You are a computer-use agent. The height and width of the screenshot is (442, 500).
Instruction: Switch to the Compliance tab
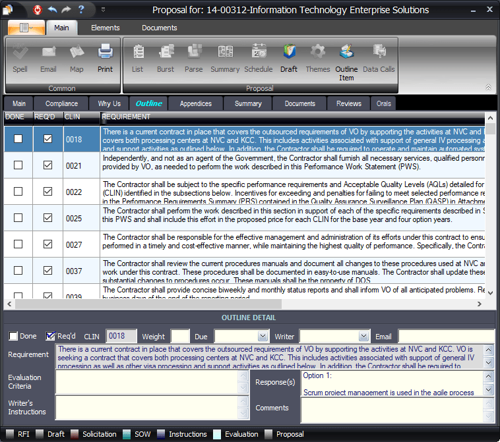click(61, 103)
